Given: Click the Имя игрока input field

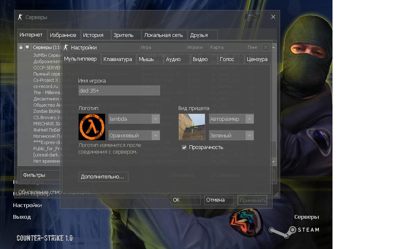Looking at the screenshot, I should tap(119, 91).
